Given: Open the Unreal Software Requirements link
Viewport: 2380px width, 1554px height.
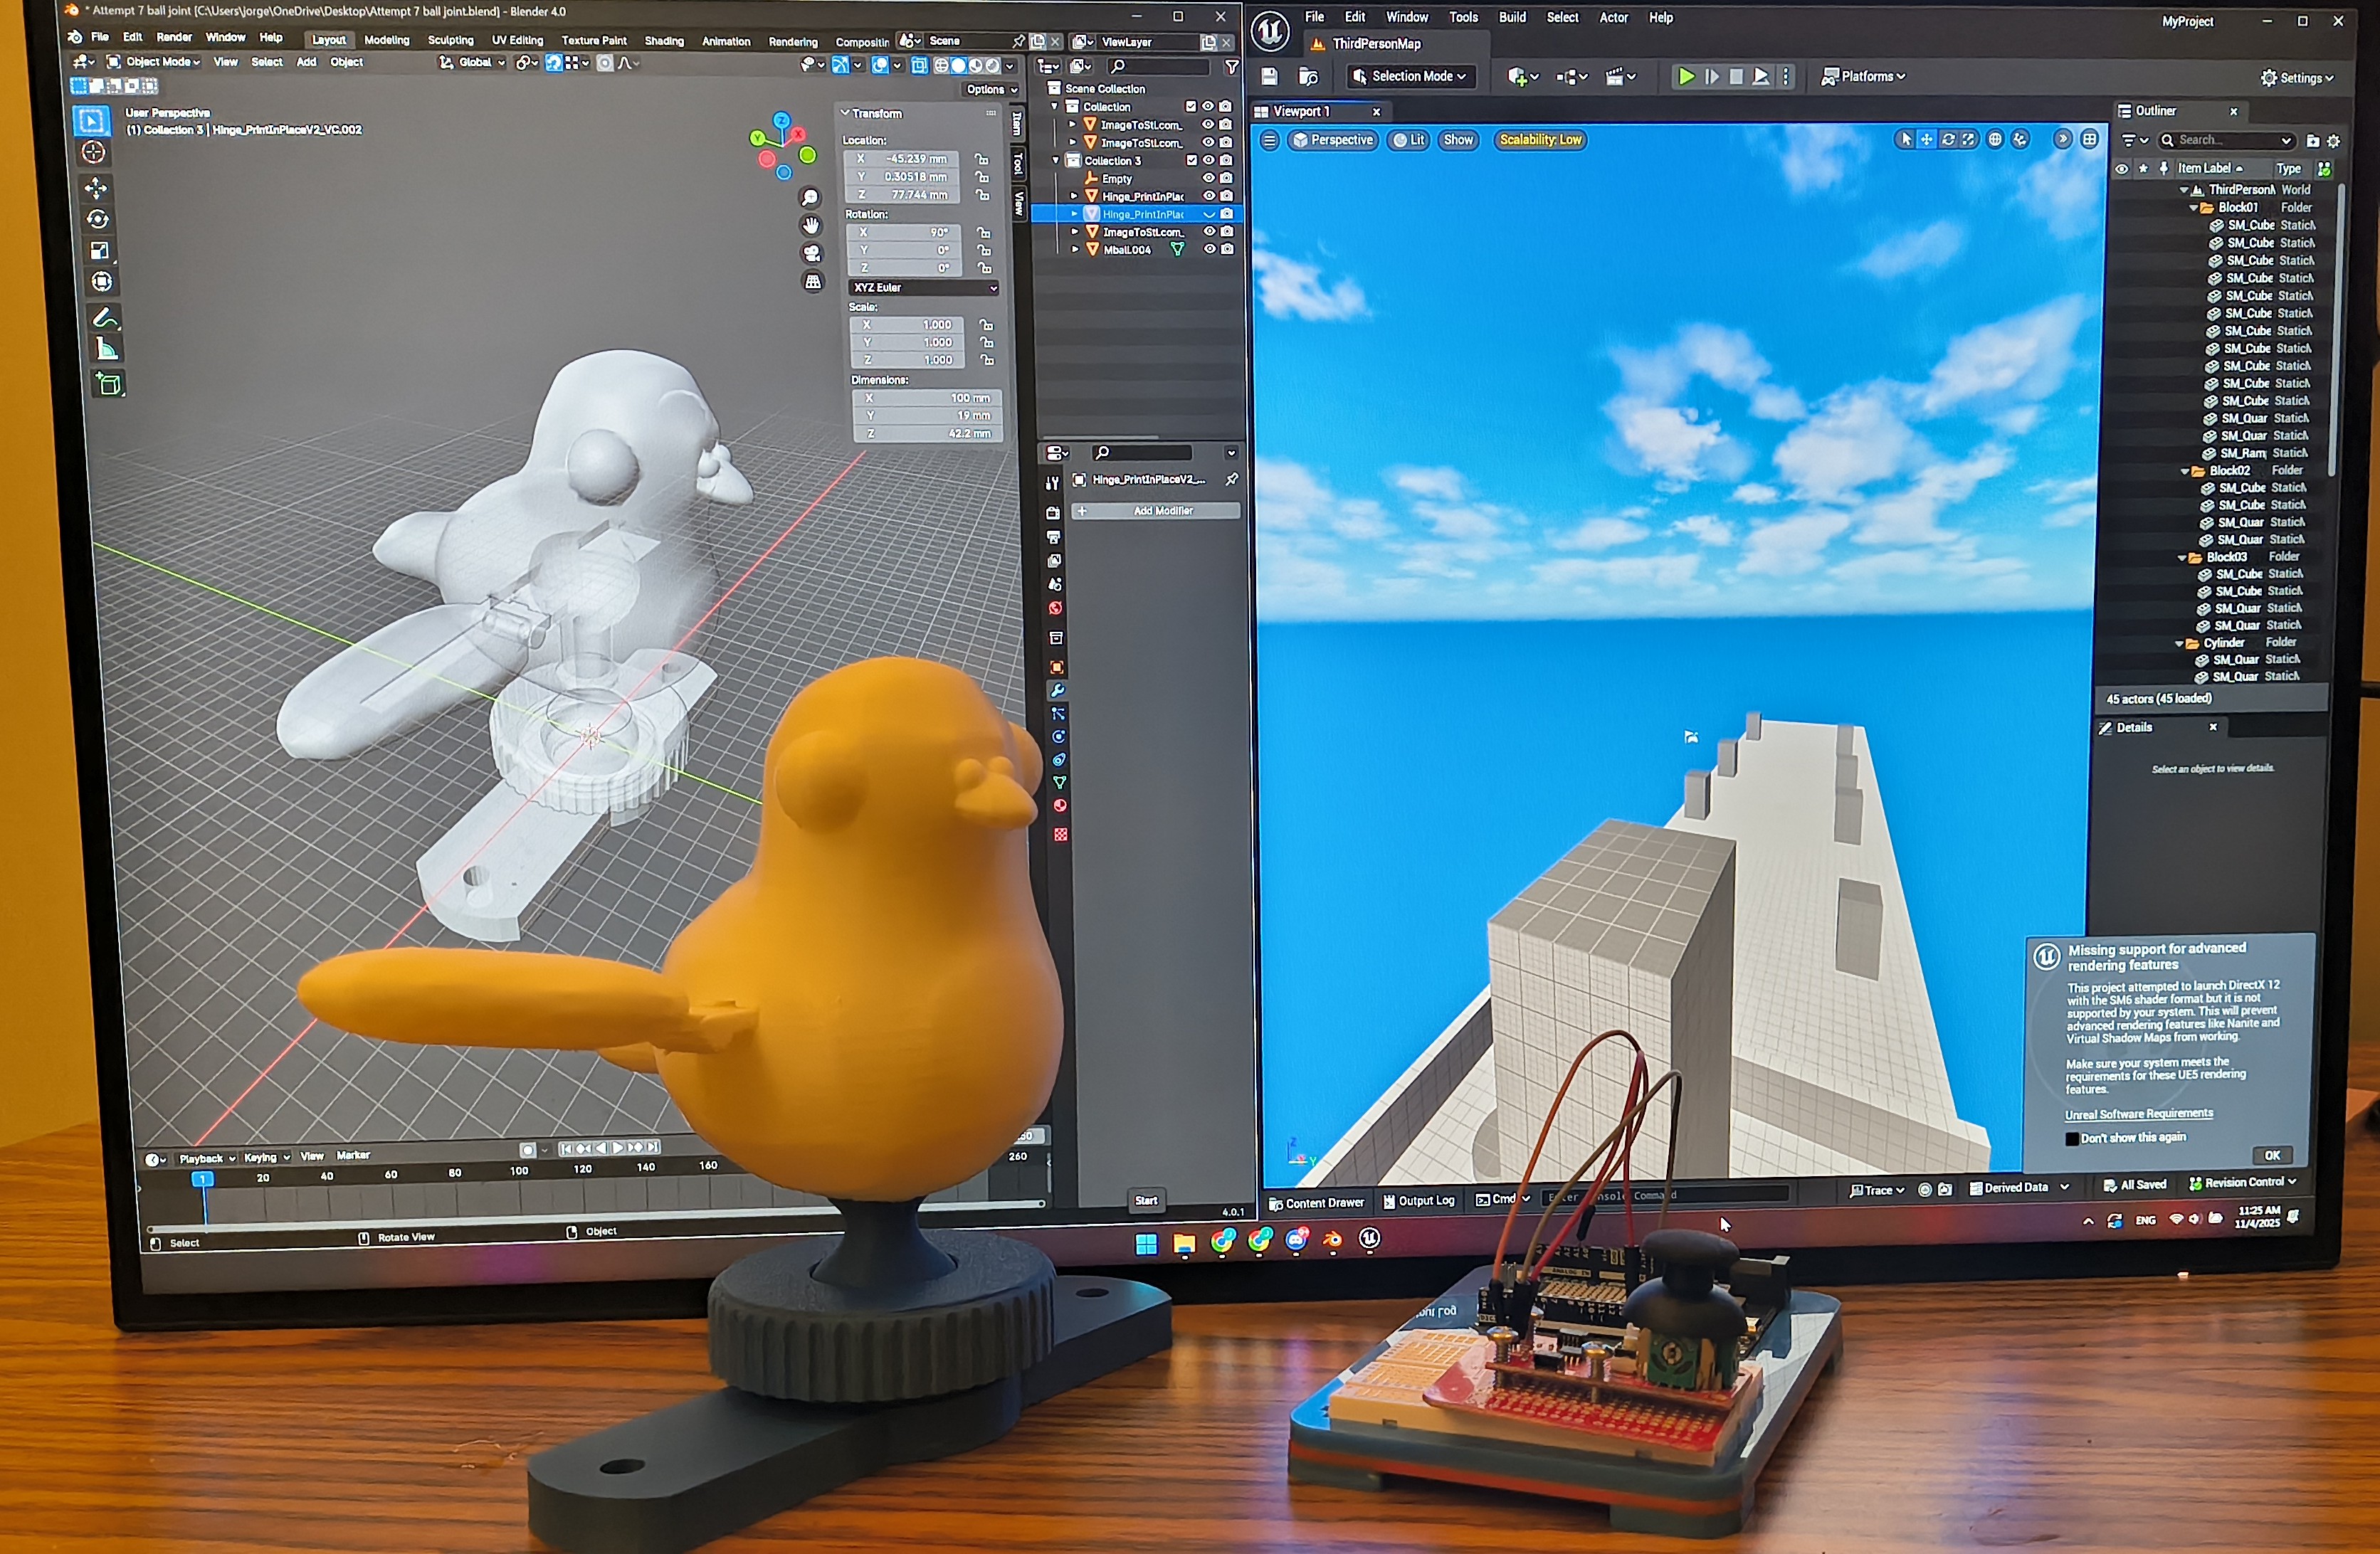Looking at the screenshot, I should (2139, 1115).
